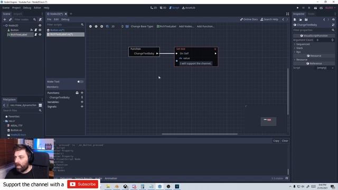Zoom in the visual script graph
The height and width of the screenshot is (190, 338).
(x=102, y=26)
